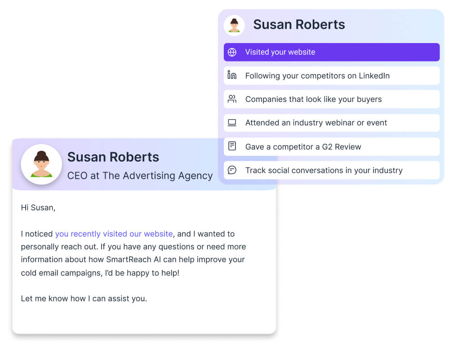This screenshot has width=457, height=344.
Task: Pick Attended an industry webinar or event
Action: coord(331,123)
